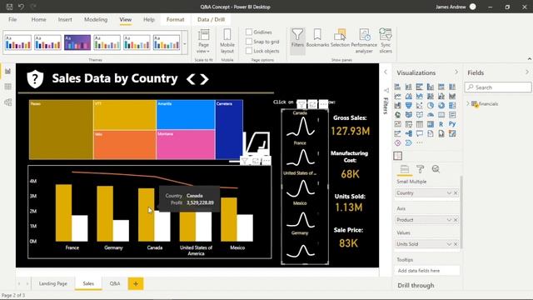
Task: Switch to the Home ribbon tab
Action: (39, 20)
